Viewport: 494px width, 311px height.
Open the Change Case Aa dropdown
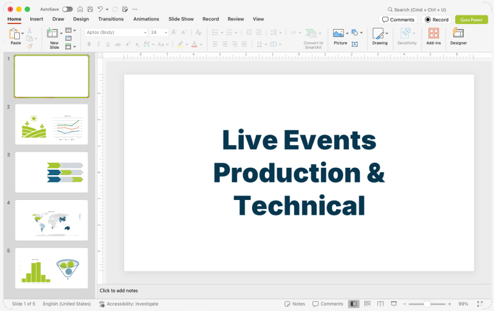[x=163, y=44]
